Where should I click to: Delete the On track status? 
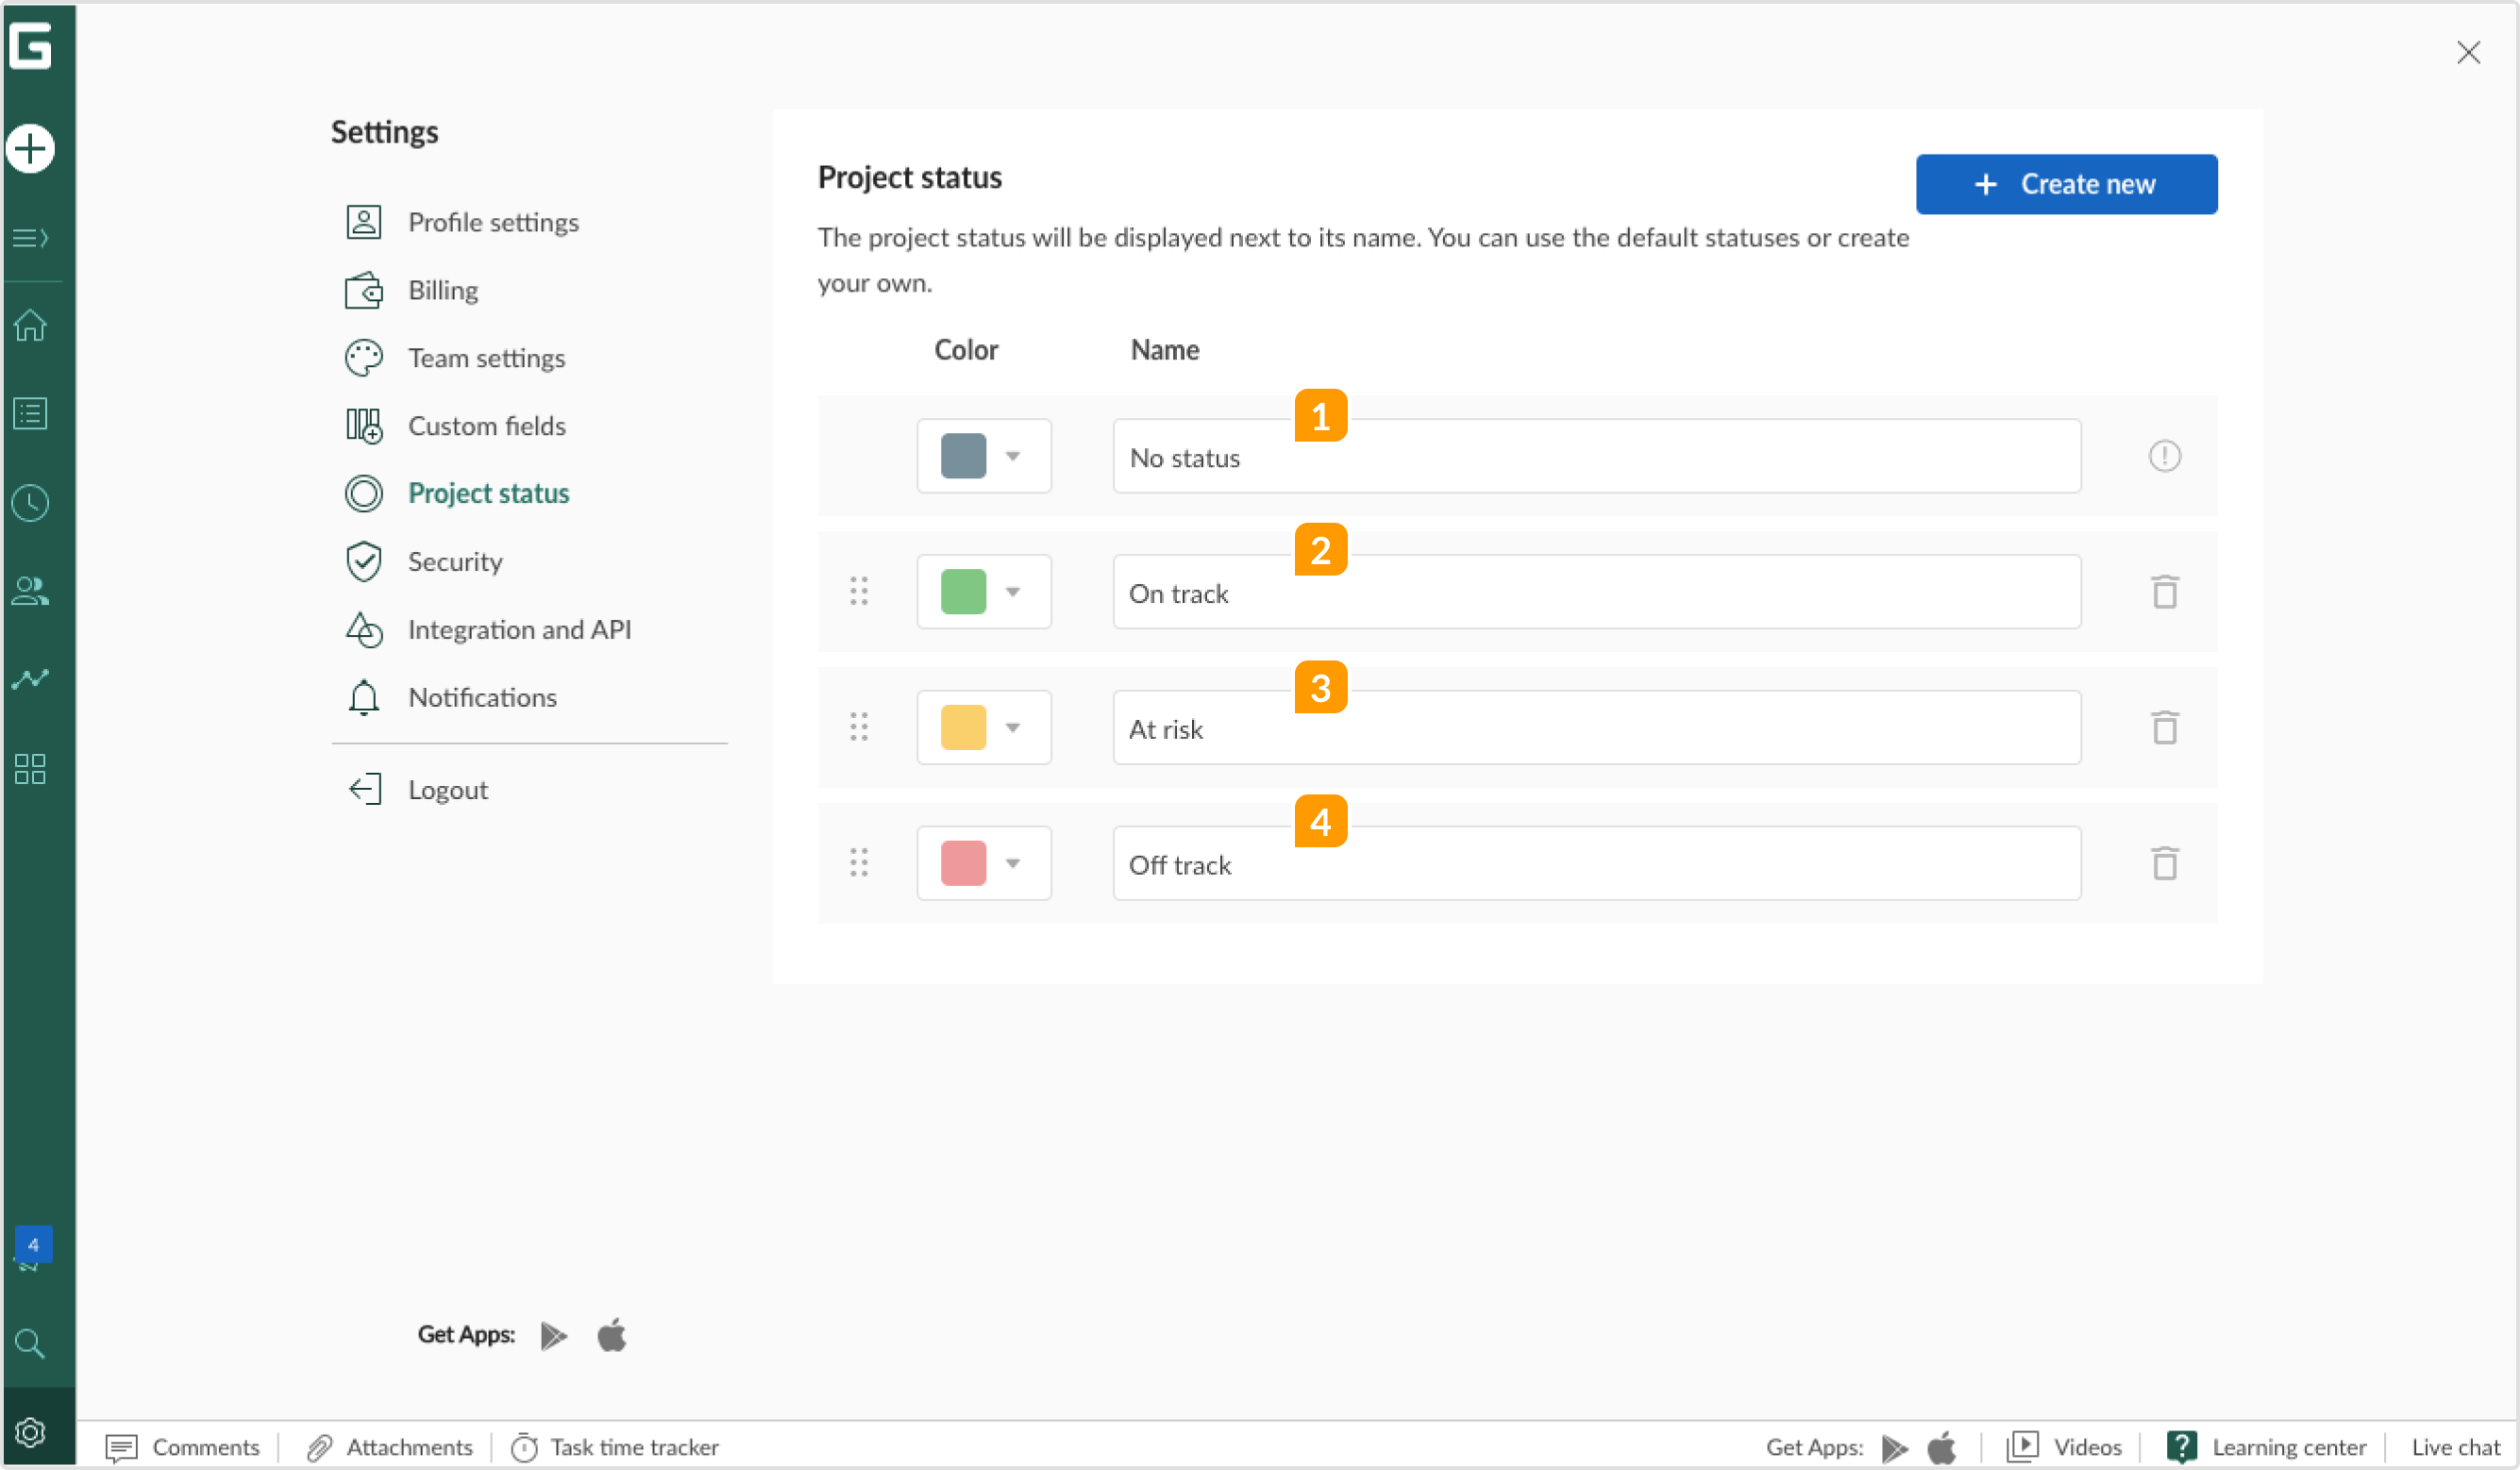2164,592
